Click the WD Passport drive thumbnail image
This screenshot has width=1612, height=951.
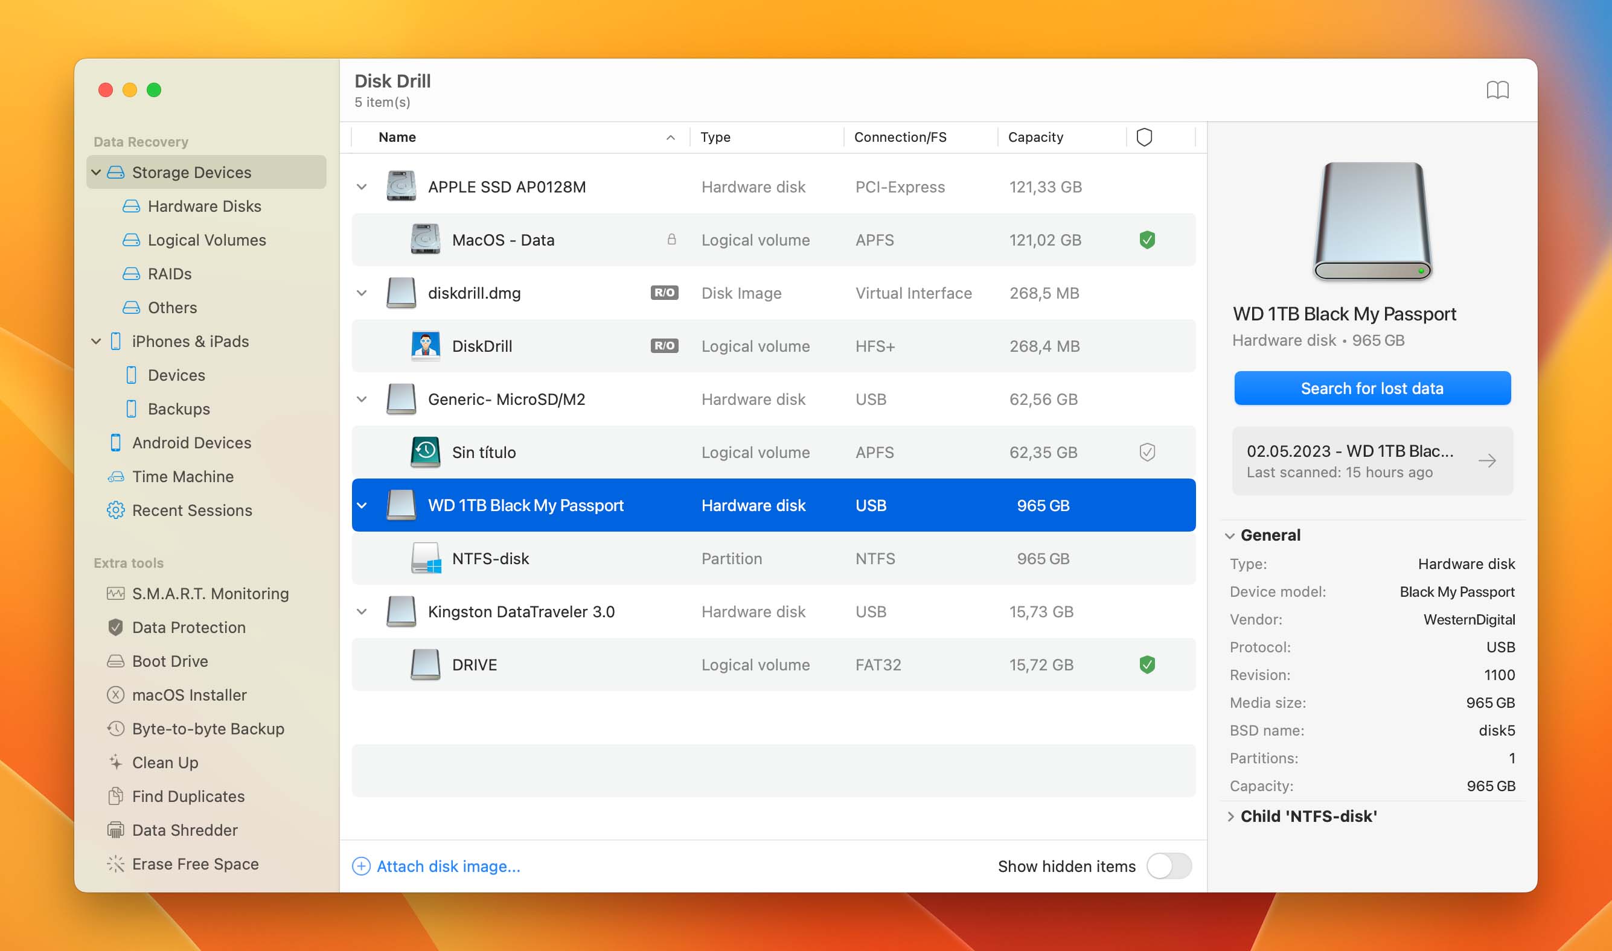coord(1372,221)
